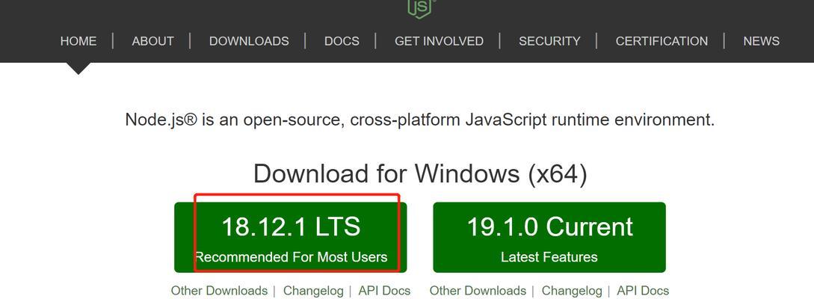814x299 pixels.
Task: Download the 18.12.1 LTS version
Action: coord(290,237)
